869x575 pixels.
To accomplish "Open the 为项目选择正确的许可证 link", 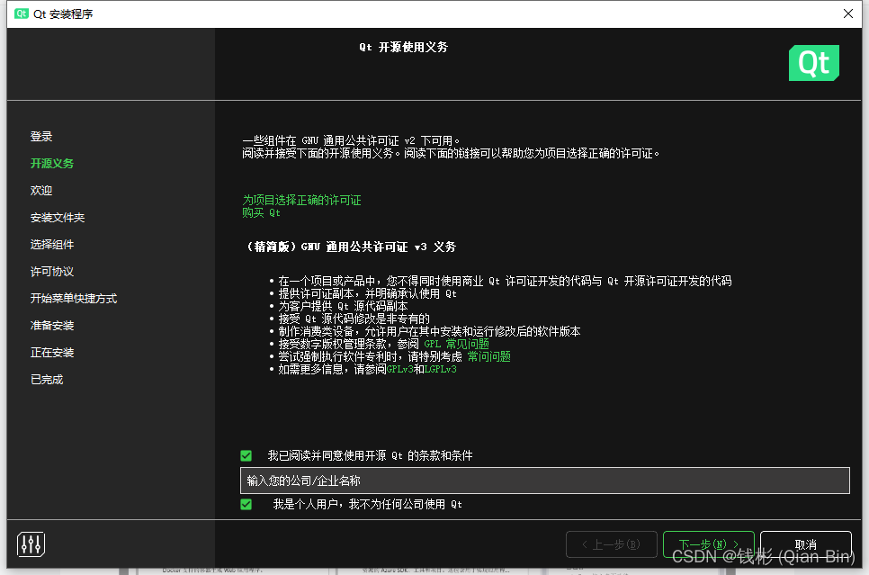I will 301,200.
